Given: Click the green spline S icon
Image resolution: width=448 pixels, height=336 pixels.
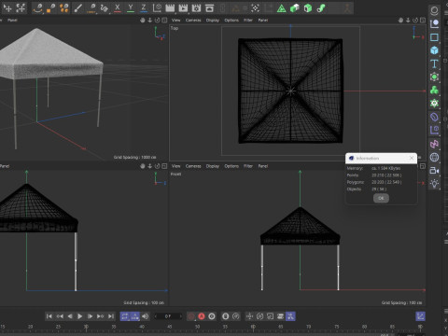Looking at the screenshot, I should [x=321, y=8].
